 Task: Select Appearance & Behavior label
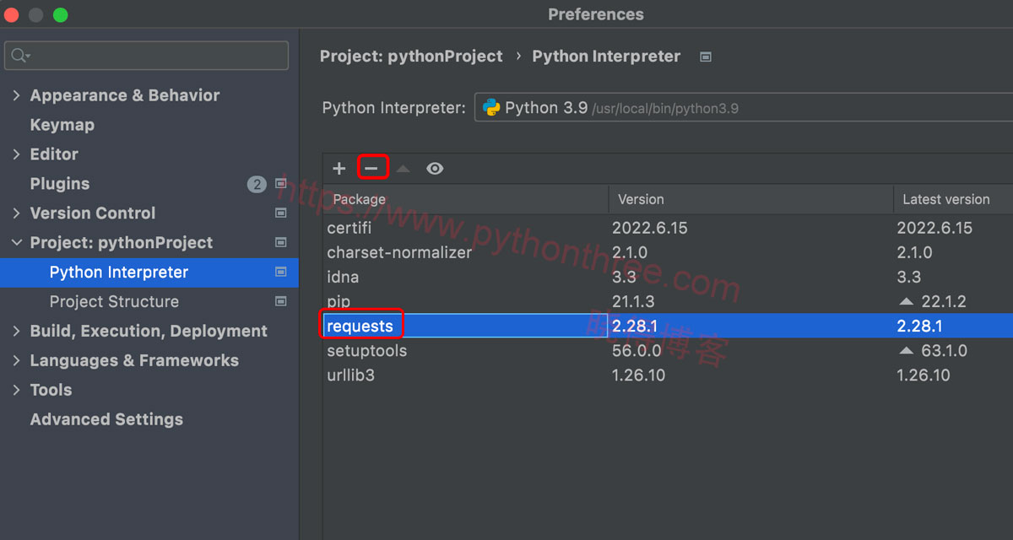point(125,95)
